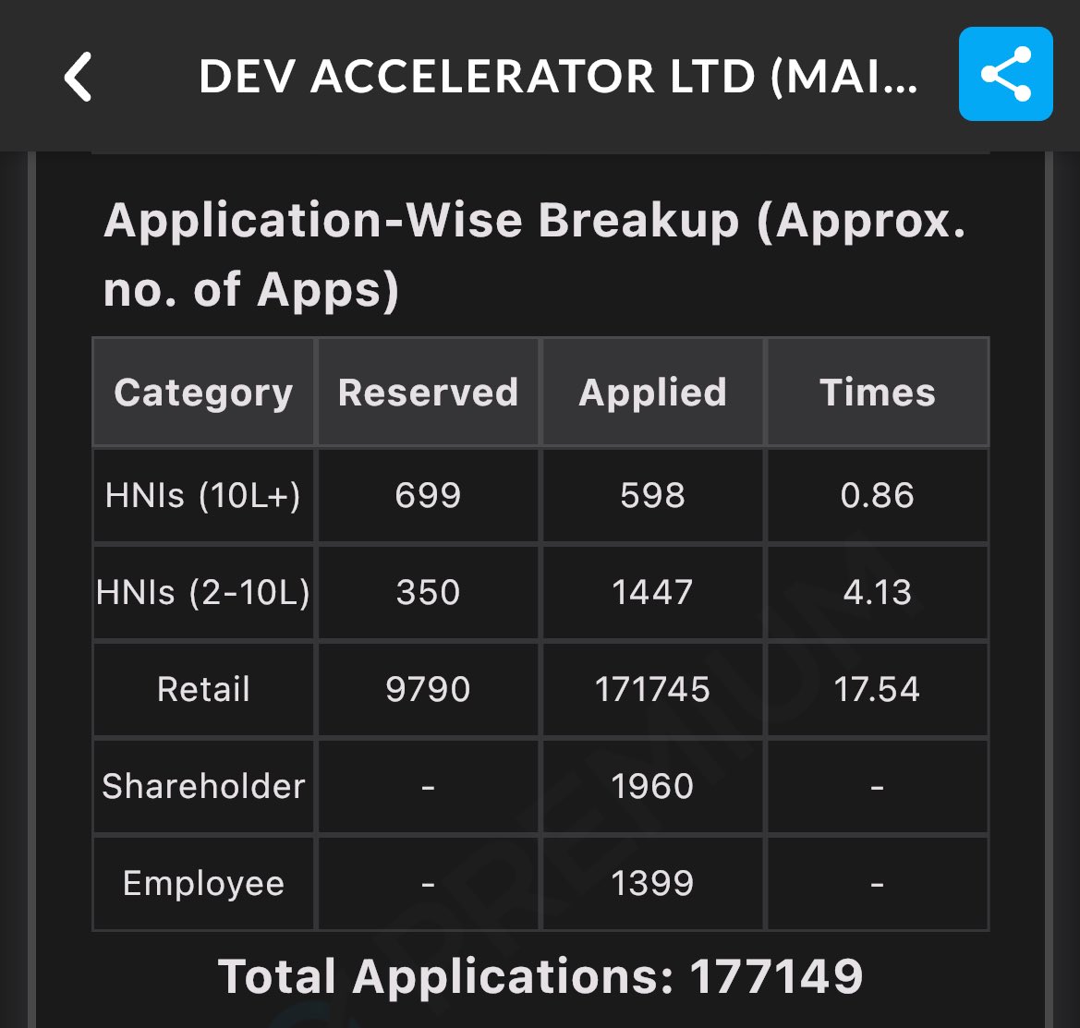Tap the back chevron to return
The width and height of the screenshot is (1080, 1028).
pyautogui.click(x=79, y=77)
